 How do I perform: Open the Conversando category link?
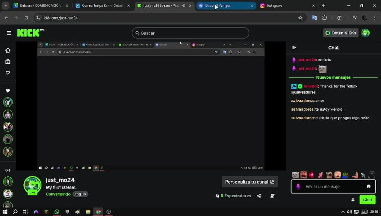coord(58,194)
